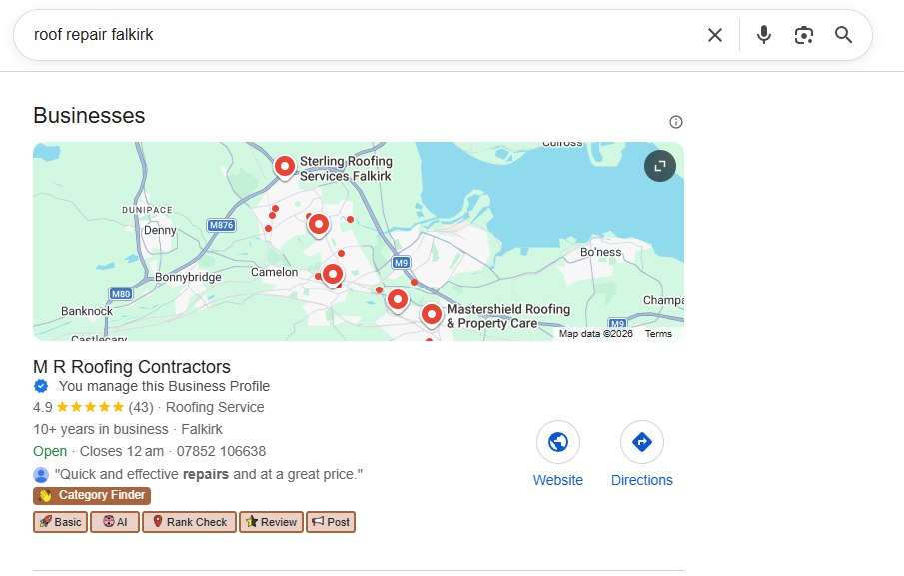The image size is (904, 576).
Task: Open the map Terms link
Action: (x=658, y=333)
